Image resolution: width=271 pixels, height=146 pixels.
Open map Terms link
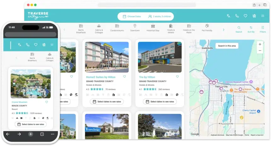point(247,135)
